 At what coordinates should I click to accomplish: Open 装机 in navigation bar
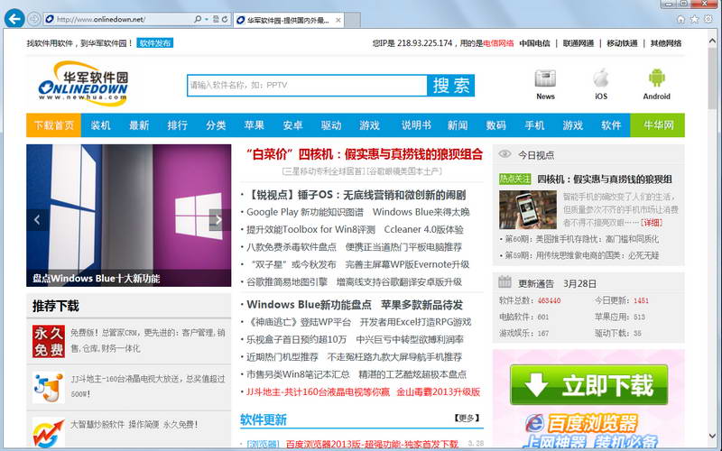pyautogui.click(x=100, y=125)
